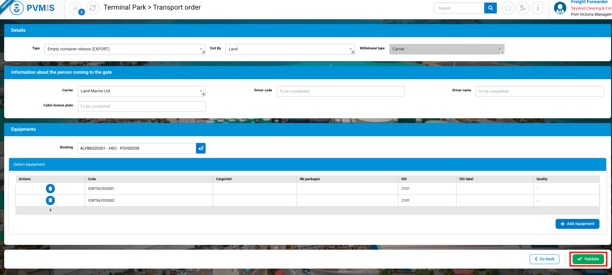Focus the Driver code input field

(x=340, y=91)
